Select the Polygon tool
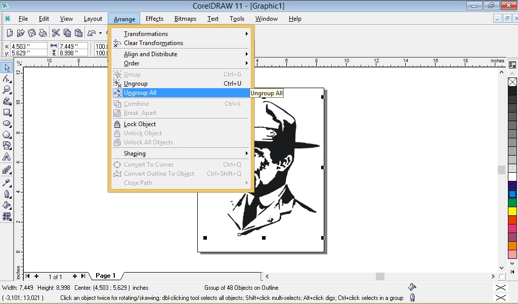 (x=7, y=135)
